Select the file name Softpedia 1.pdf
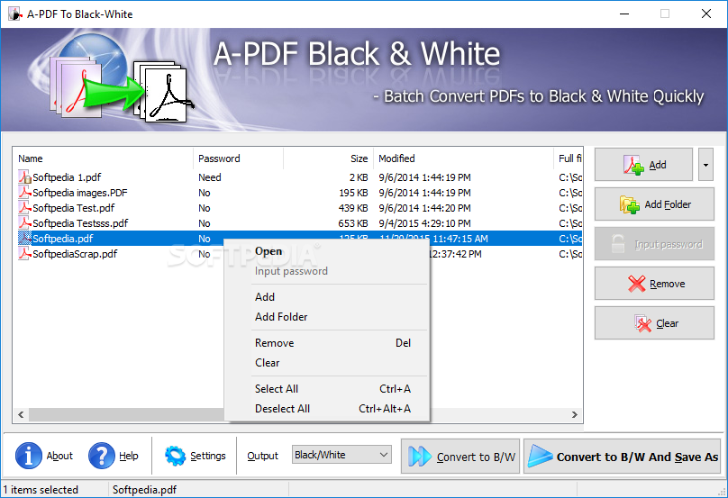The width and height of the screenshot is (728, 498). coord(67,177)
